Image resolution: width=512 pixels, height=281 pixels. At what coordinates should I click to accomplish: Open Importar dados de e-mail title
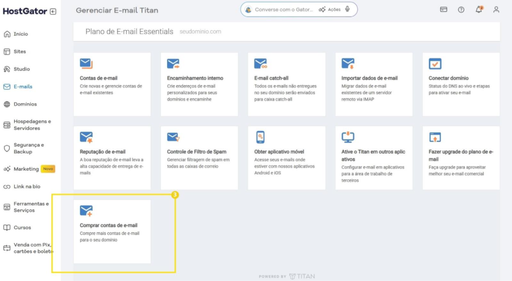pos(369,78)
